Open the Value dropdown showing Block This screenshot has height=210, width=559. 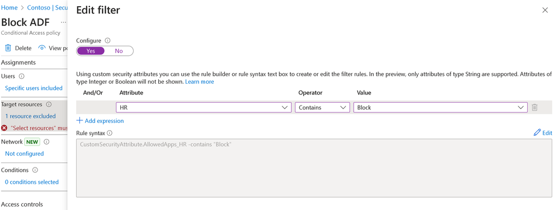click(440, 107)
